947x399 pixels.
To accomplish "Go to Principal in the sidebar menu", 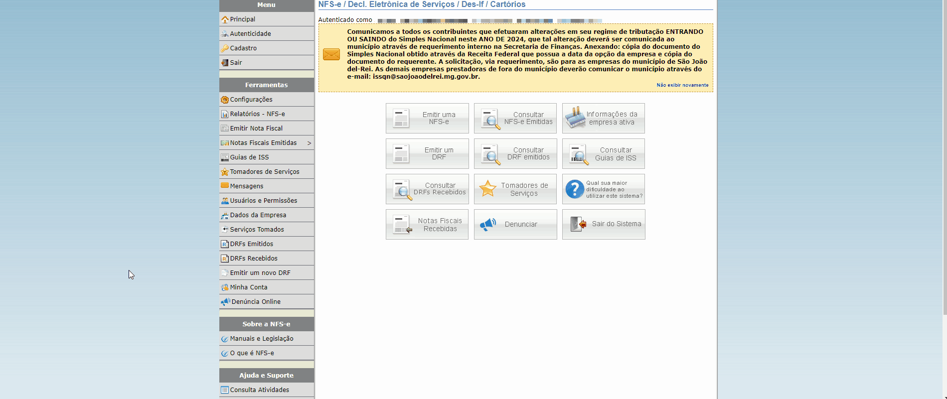I will click(x=242, y=19).
